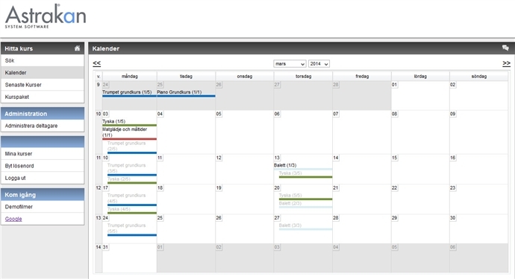This screenshot has width=515, height=279.
Task: Open Trumpet grundkurs (1/5) event
Action: click(x=127, y=92)
